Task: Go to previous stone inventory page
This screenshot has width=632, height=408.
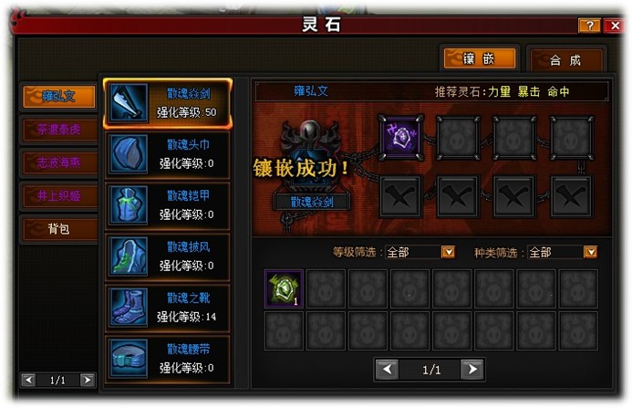Action: (388, 370)
